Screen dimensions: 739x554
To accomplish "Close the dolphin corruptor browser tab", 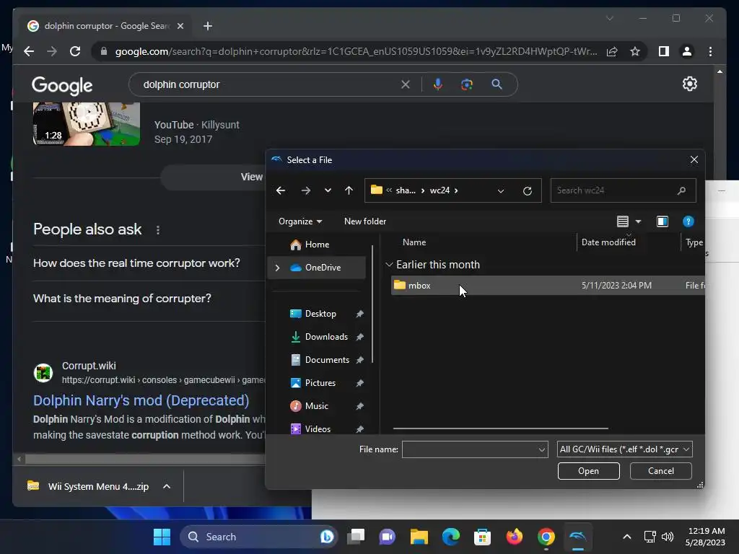I will (180, 26).
